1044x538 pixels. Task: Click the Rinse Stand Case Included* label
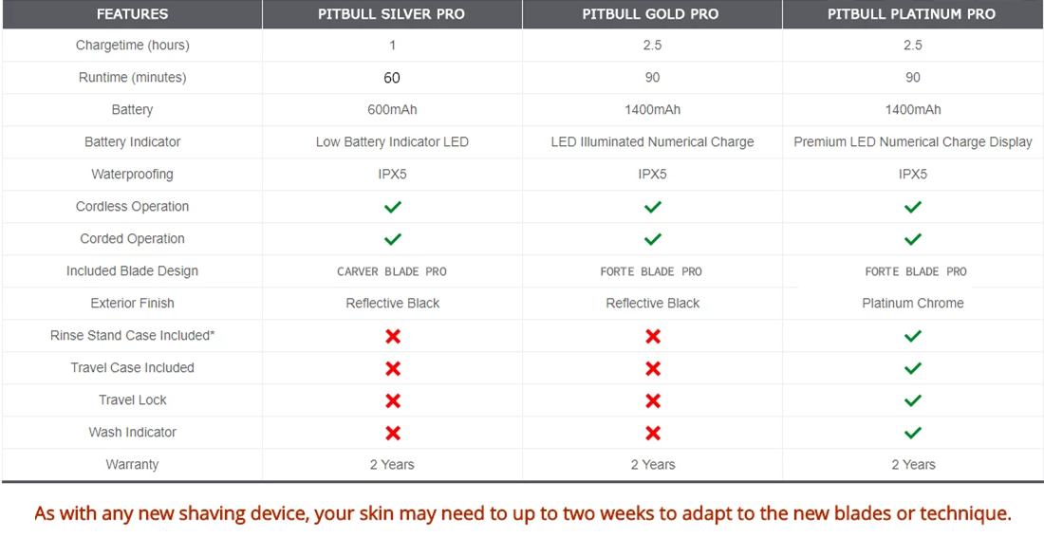[x=133, y=336]
